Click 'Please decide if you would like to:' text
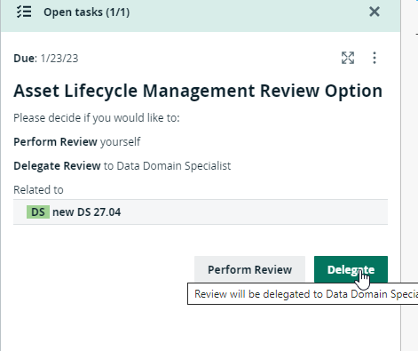The image size is (418, 351). click(97, 118)
